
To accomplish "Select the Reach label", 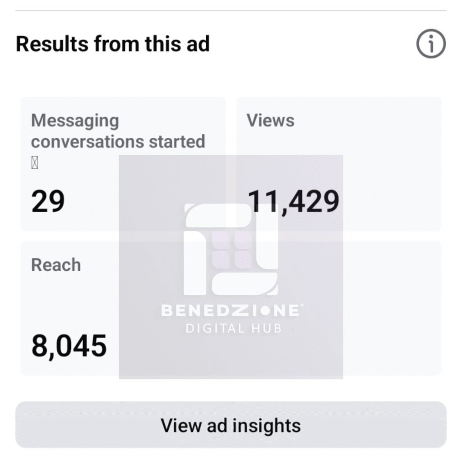I will coord(56,265).
